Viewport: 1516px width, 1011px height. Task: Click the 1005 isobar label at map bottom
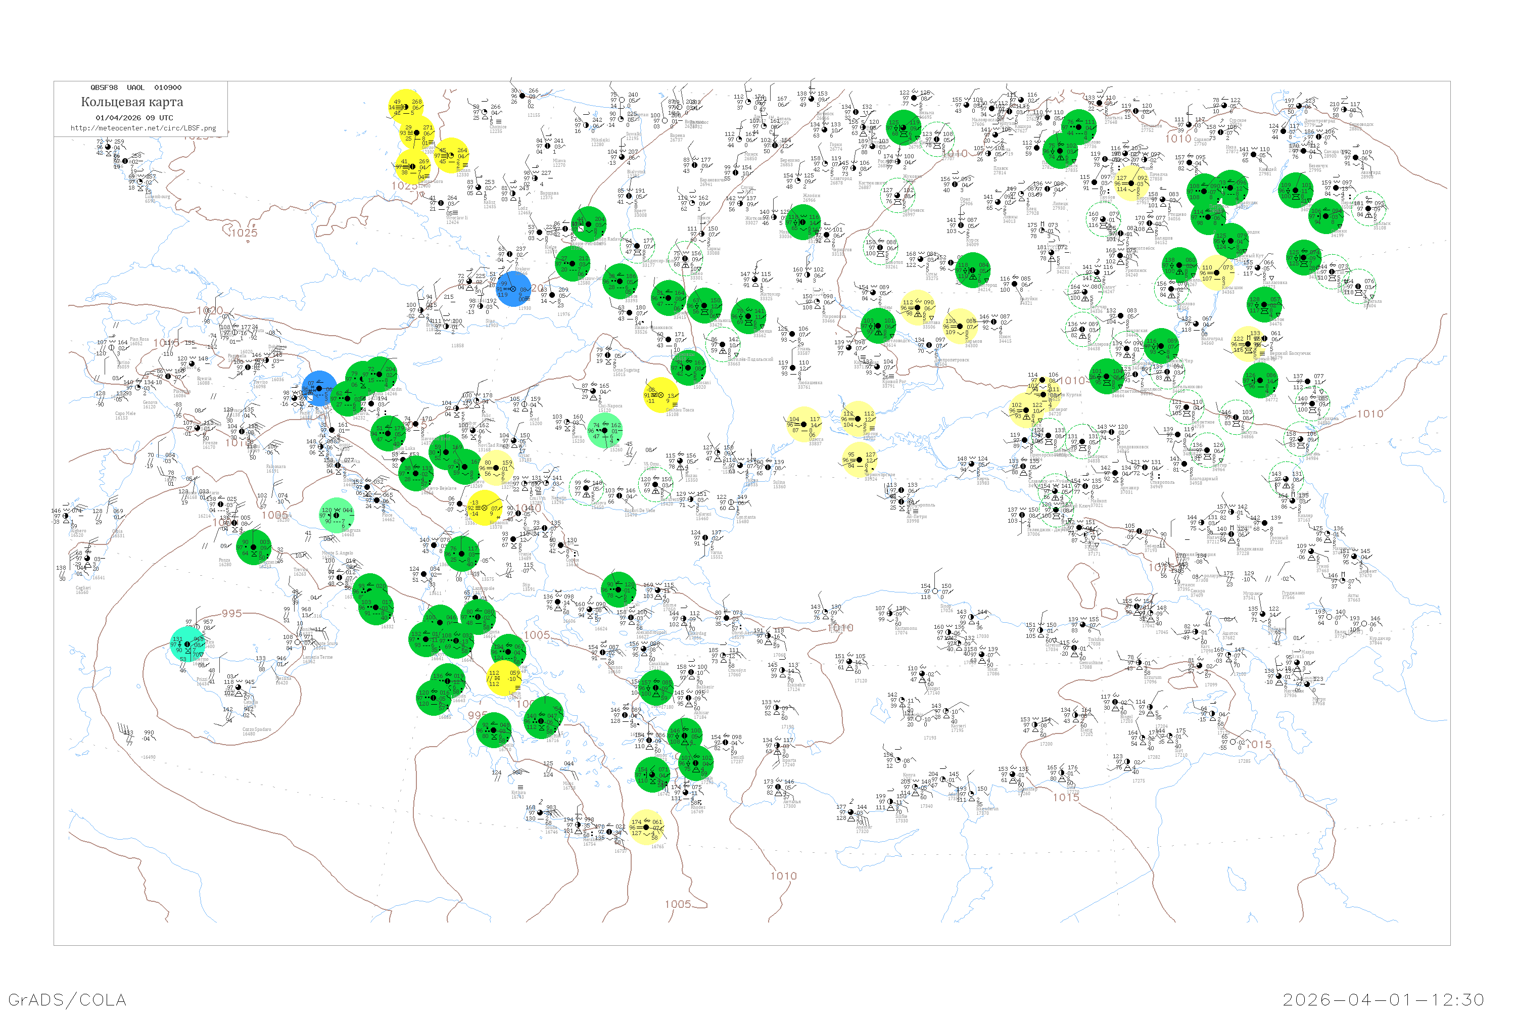point(678,904)
